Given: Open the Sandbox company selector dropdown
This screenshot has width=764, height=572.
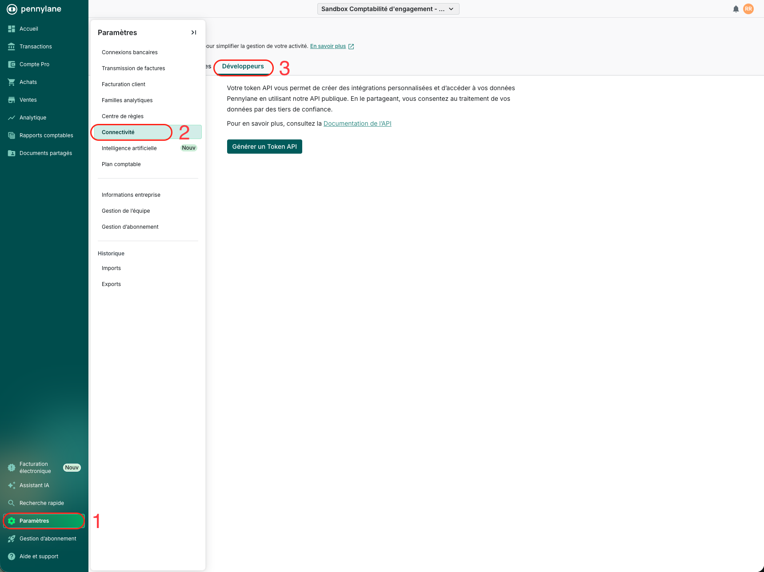Looking at the screenshot, I should [388, 9].
